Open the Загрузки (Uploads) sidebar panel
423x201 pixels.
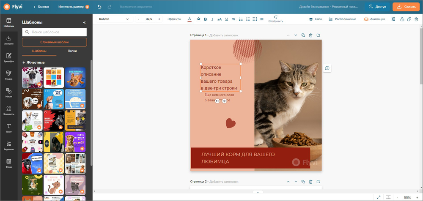8,40
